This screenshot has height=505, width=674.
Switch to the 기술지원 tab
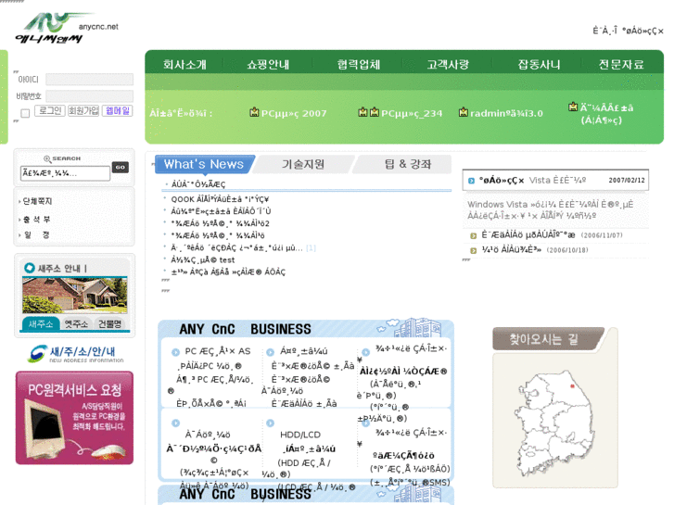[303, 164]
